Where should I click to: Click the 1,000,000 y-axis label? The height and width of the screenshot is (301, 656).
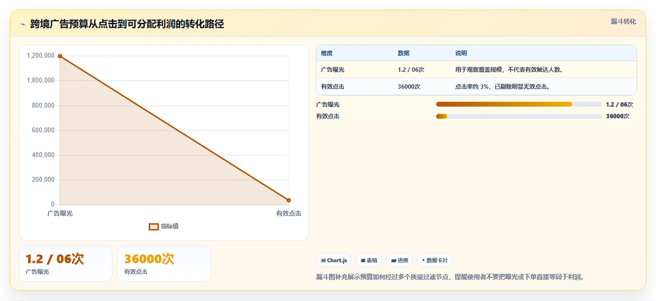click(41, 80)
